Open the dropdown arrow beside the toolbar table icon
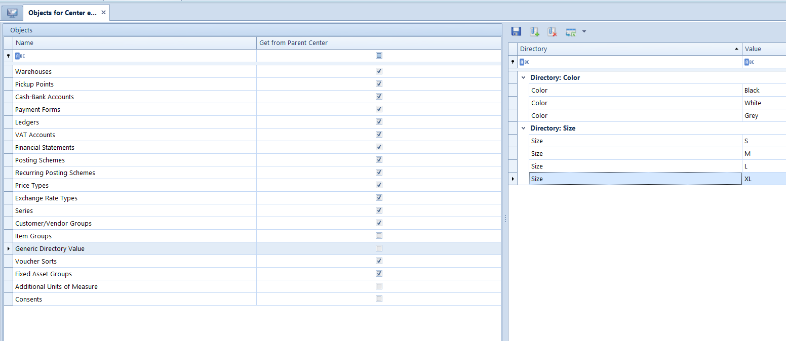 (584, 32)
